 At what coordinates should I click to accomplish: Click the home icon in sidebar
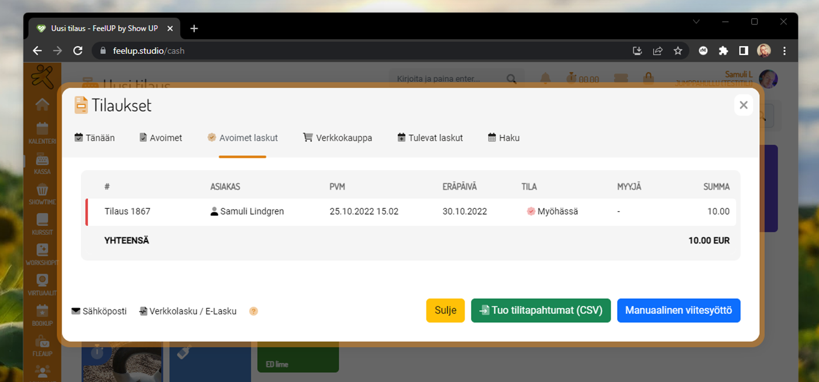pyautogui.click(x=42, y=105)
